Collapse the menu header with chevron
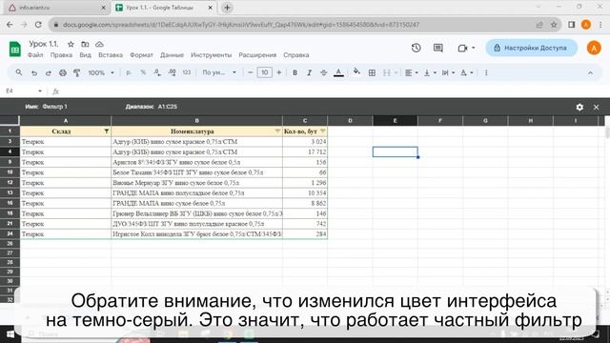The image size is (610, 343). (590, 72)
